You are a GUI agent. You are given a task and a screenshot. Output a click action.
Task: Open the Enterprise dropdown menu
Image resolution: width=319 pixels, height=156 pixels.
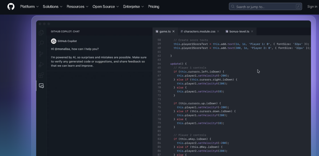pyautogui.click(x=133, y=7)
